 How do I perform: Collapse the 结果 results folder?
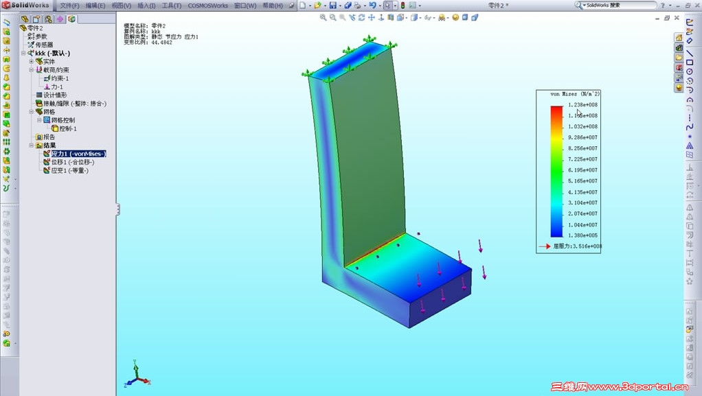point(32,145)
